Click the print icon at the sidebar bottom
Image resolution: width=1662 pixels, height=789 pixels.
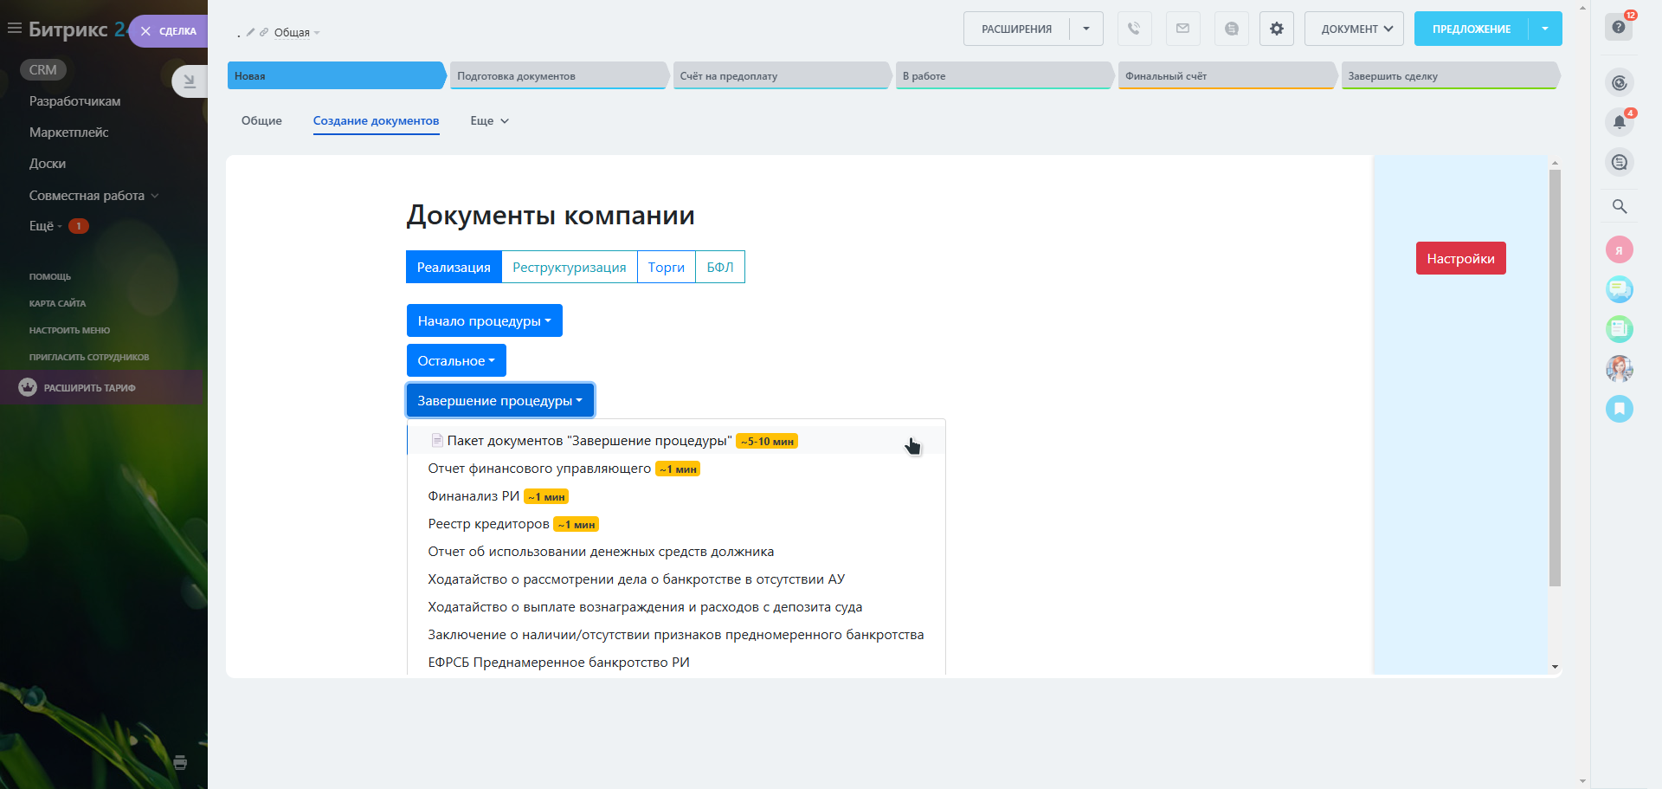click(180, 763)
